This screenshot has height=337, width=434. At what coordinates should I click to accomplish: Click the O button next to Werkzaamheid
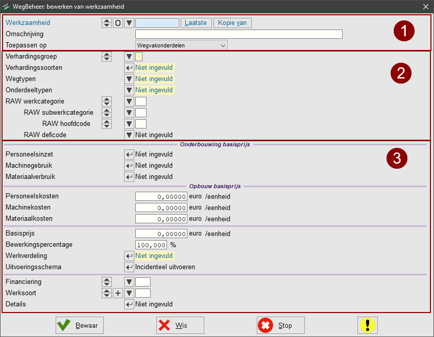(x=118, y=23)
